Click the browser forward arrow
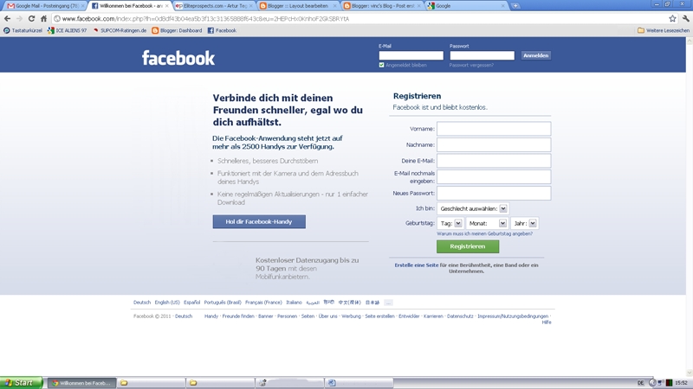 tap(19, 18)
